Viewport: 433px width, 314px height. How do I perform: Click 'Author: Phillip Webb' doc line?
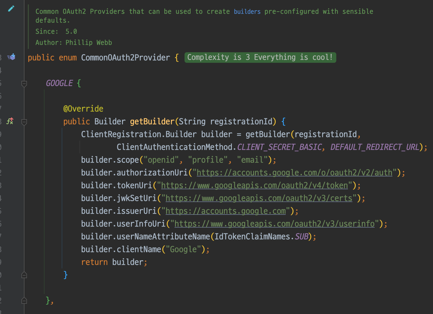click(x=74, y=43)
